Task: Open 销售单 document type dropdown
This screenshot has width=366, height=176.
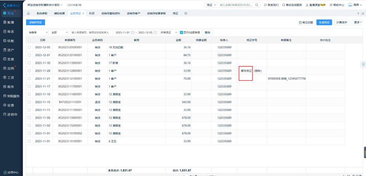Action: point(38,33)
